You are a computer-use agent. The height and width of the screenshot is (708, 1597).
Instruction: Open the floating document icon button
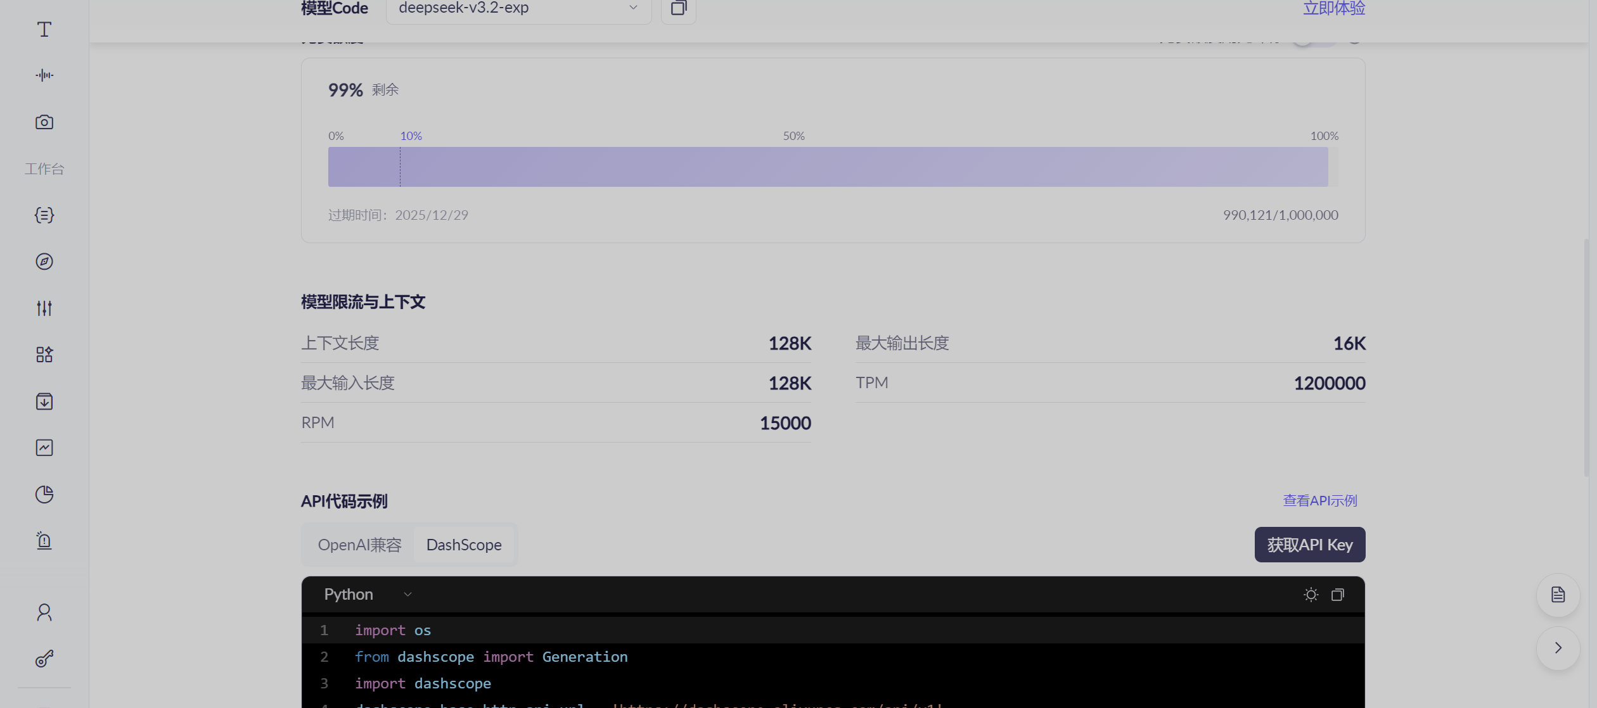coord(1558,595)
